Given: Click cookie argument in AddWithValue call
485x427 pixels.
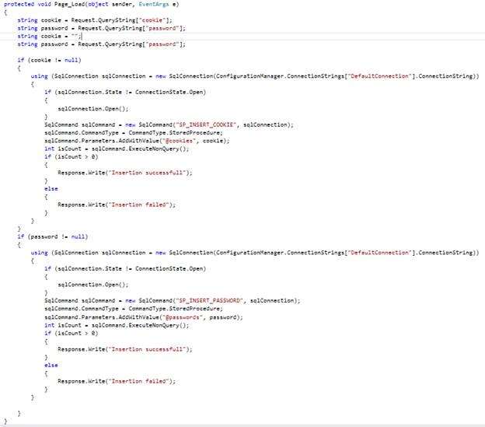Looking at the screenshot, I should click(213, 141).
